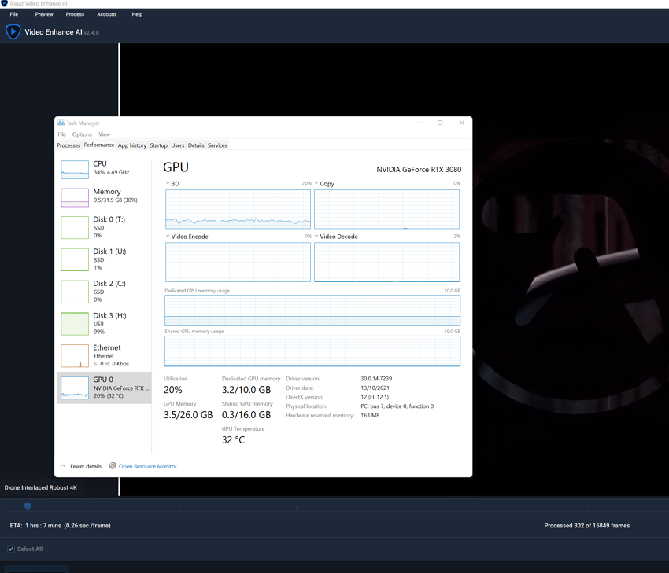
Task: Select Ethernet in performance sidebar
Action: click(104, 355)
